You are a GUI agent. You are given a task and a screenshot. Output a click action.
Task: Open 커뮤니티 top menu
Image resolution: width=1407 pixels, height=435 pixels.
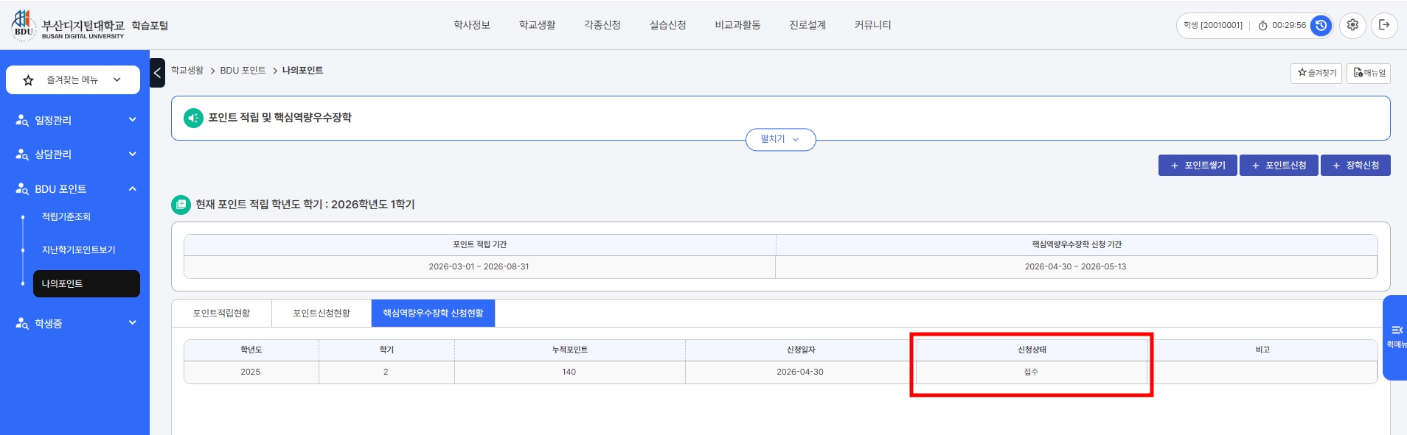click(872, 25)
